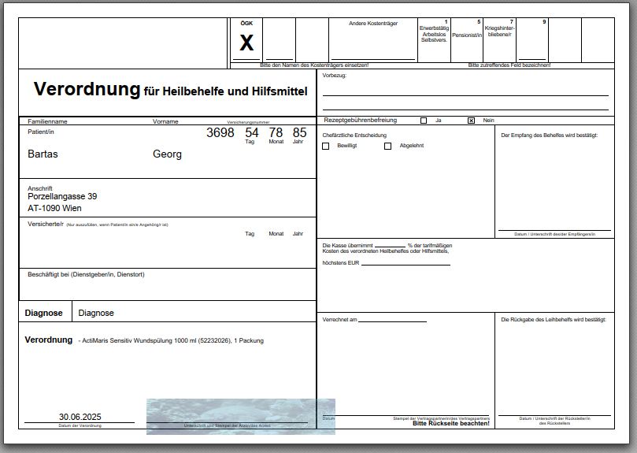Tick the 'Bewilligt' checkbox
Viewport: 637px width, 453px height.
[326, 147]
